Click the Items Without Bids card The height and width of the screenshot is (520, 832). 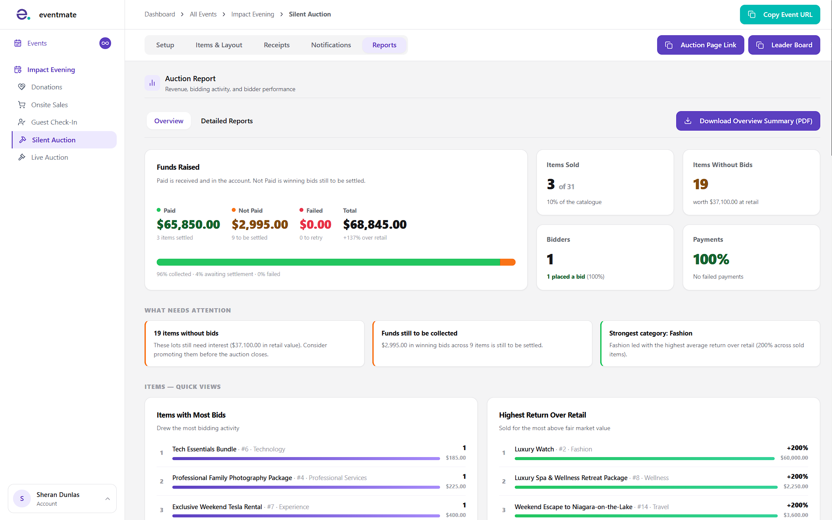(x=751, y=182)
